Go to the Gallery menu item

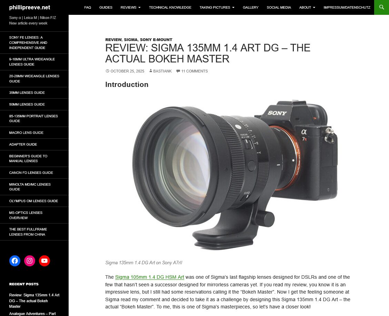250,7
